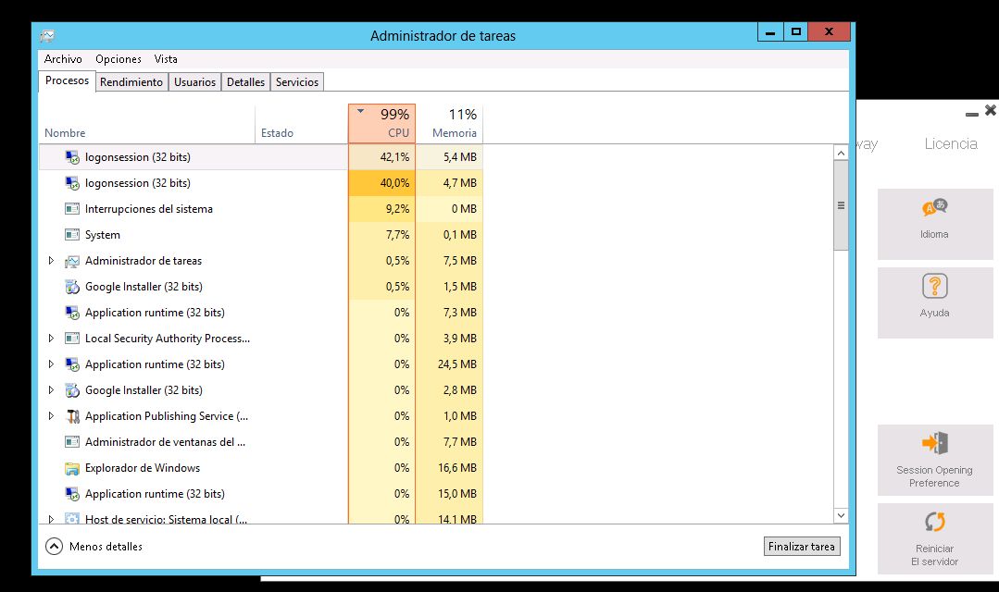Open the Opciones menu

119,59
